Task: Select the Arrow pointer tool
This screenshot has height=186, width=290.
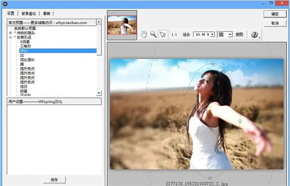Action: tap(162, 34)
